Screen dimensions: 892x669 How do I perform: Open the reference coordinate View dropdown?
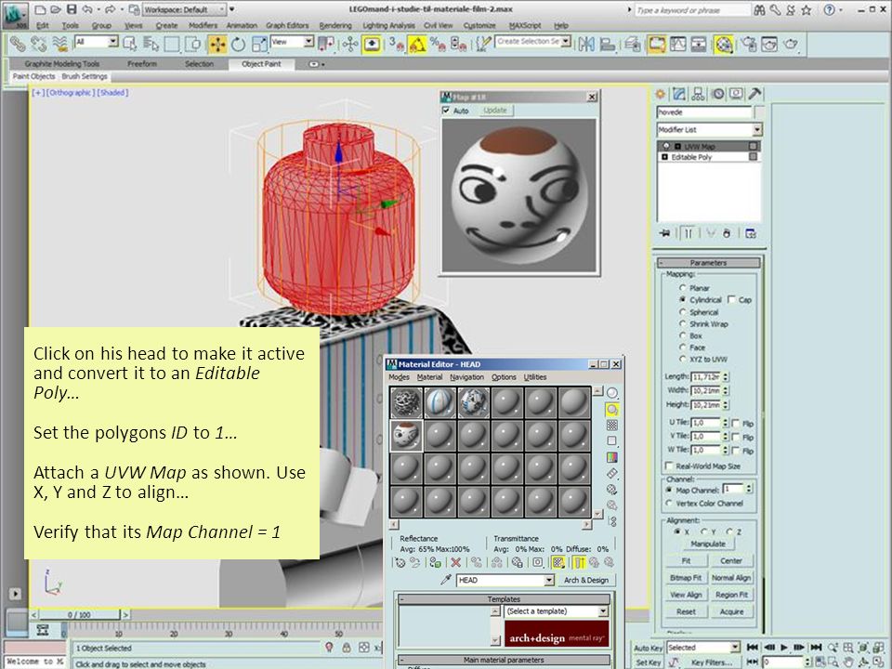[x=293, y=42]
